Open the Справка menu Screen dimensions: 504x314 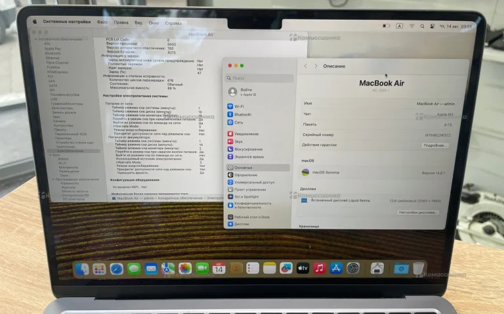point(173,23)
